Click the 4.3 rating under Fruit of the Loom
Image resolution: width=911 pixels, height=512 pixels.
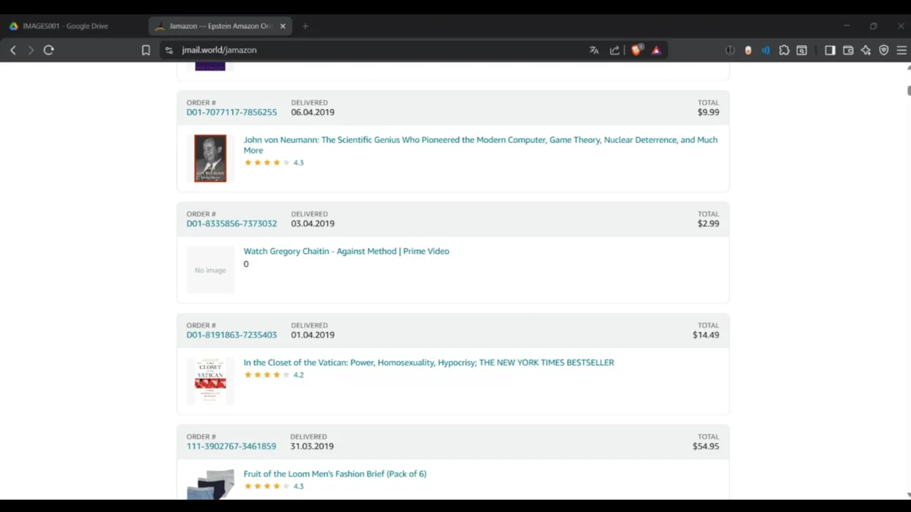(x=274, y=486)
